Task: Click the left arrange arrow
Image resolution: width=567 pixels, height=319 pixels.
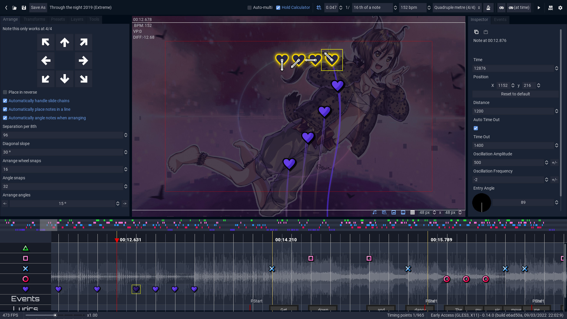Action: (x=46, y=61)
